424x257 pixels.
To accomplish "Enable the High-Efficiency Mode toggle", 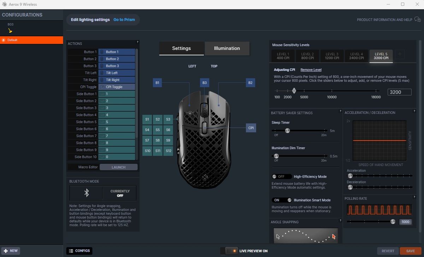I will (282, 176).
